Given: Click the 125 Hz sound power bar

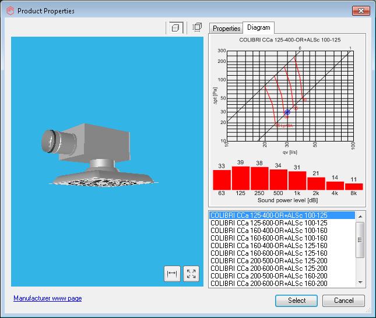Looking at the screenshot, I should click(x=241, y=178).
